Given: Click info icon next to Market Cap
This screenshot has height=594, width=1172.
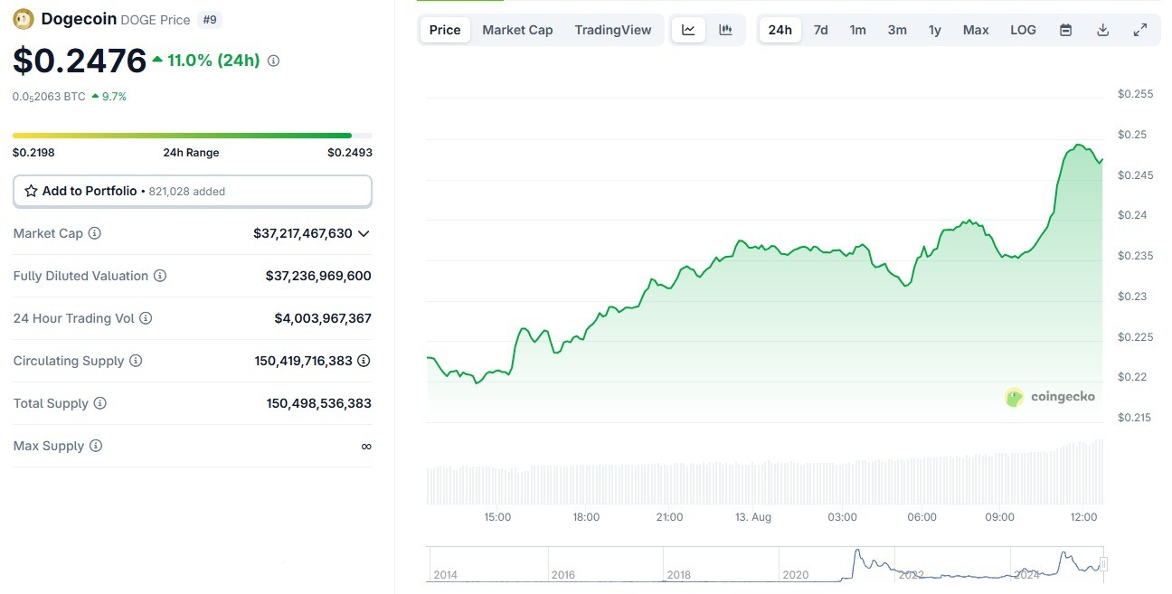Looking at the screenshot, I should click(95, 233).
